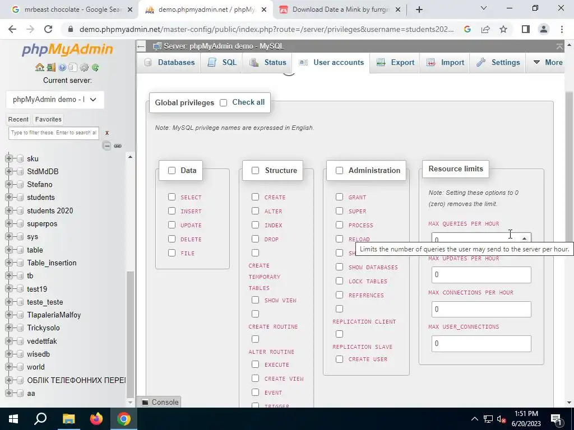Image resolution: width=574 pixels, height=430 pixels.
Task: Expand the Trickysolo database node
Action: (x=9, y=328)
